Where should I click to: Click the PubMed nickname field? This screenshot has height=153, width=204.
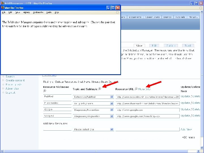pyautogui.click(x=57, y=96)
